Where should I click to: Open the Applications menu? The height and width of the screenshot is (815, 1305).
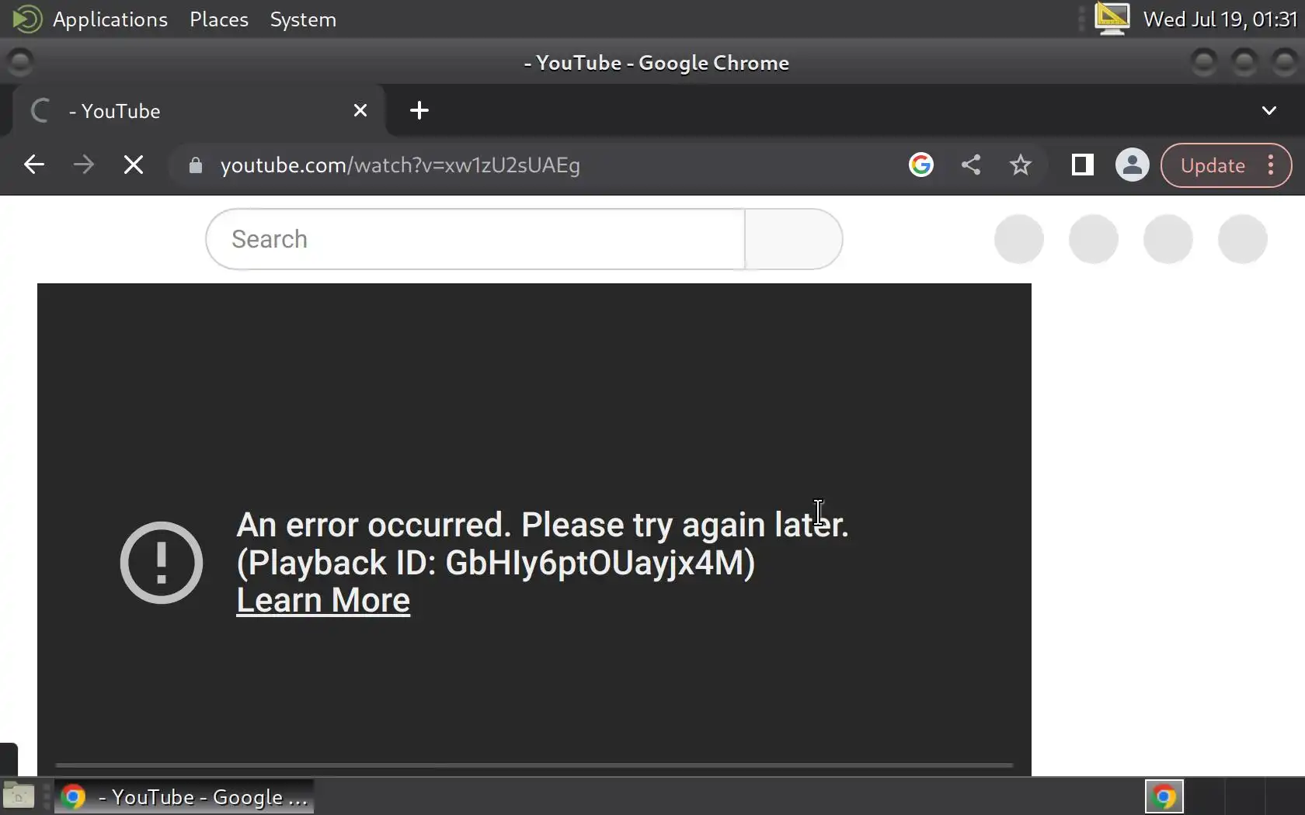(110, 19)
